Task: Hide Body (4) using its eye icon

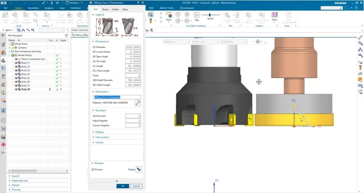Action: click(x=16, y=74)
